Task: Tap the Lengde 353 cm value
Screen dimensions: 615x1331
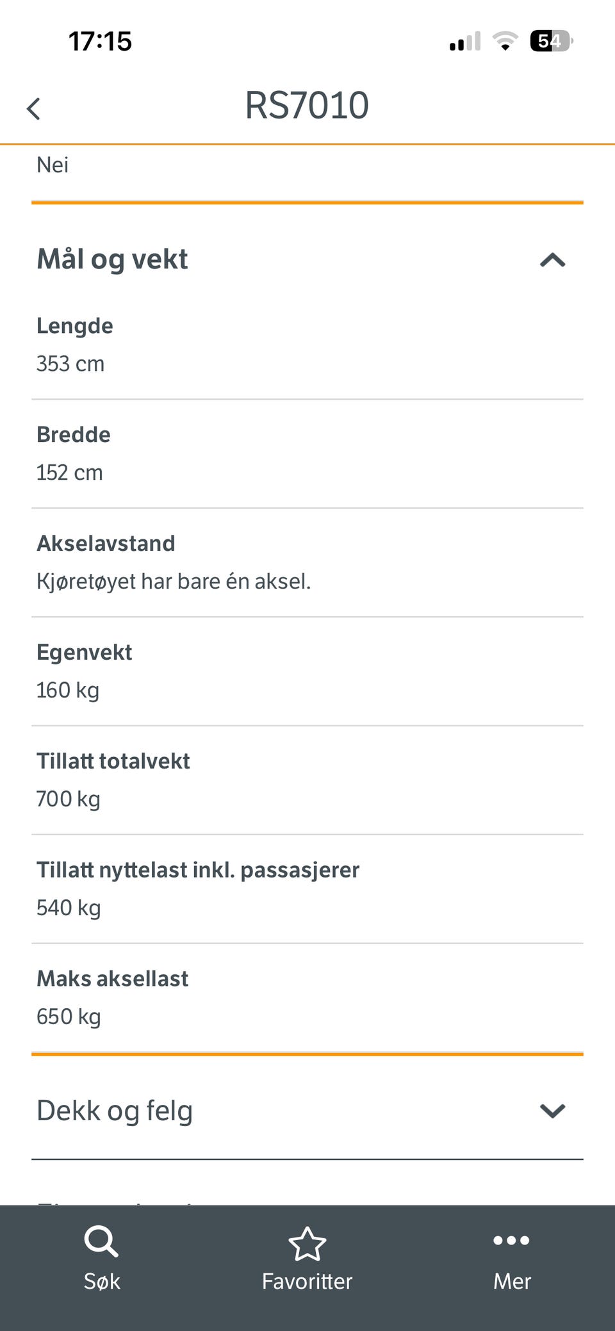Action: (x=70, y=364)
